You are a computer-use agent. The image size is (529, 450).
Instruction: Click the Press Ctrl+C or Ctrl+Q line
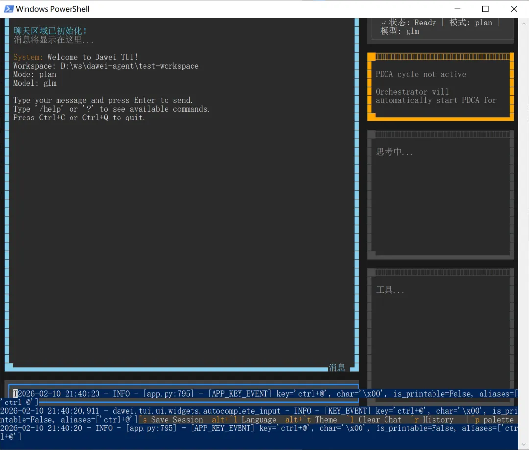pos(79,118)
